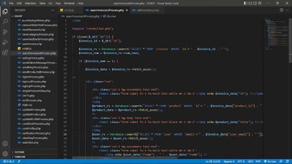The width and height of the screenshot is (292, 164).
Task: Open watchlist.php in the explorer
Action: point(30,143)
